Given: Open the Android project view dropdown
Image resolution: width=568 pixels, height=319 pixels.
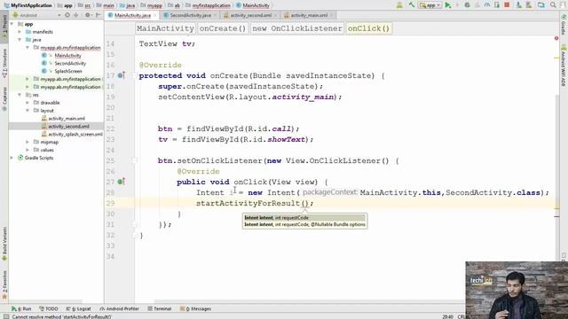Looking at the screenshot, I should click(36, 15).
